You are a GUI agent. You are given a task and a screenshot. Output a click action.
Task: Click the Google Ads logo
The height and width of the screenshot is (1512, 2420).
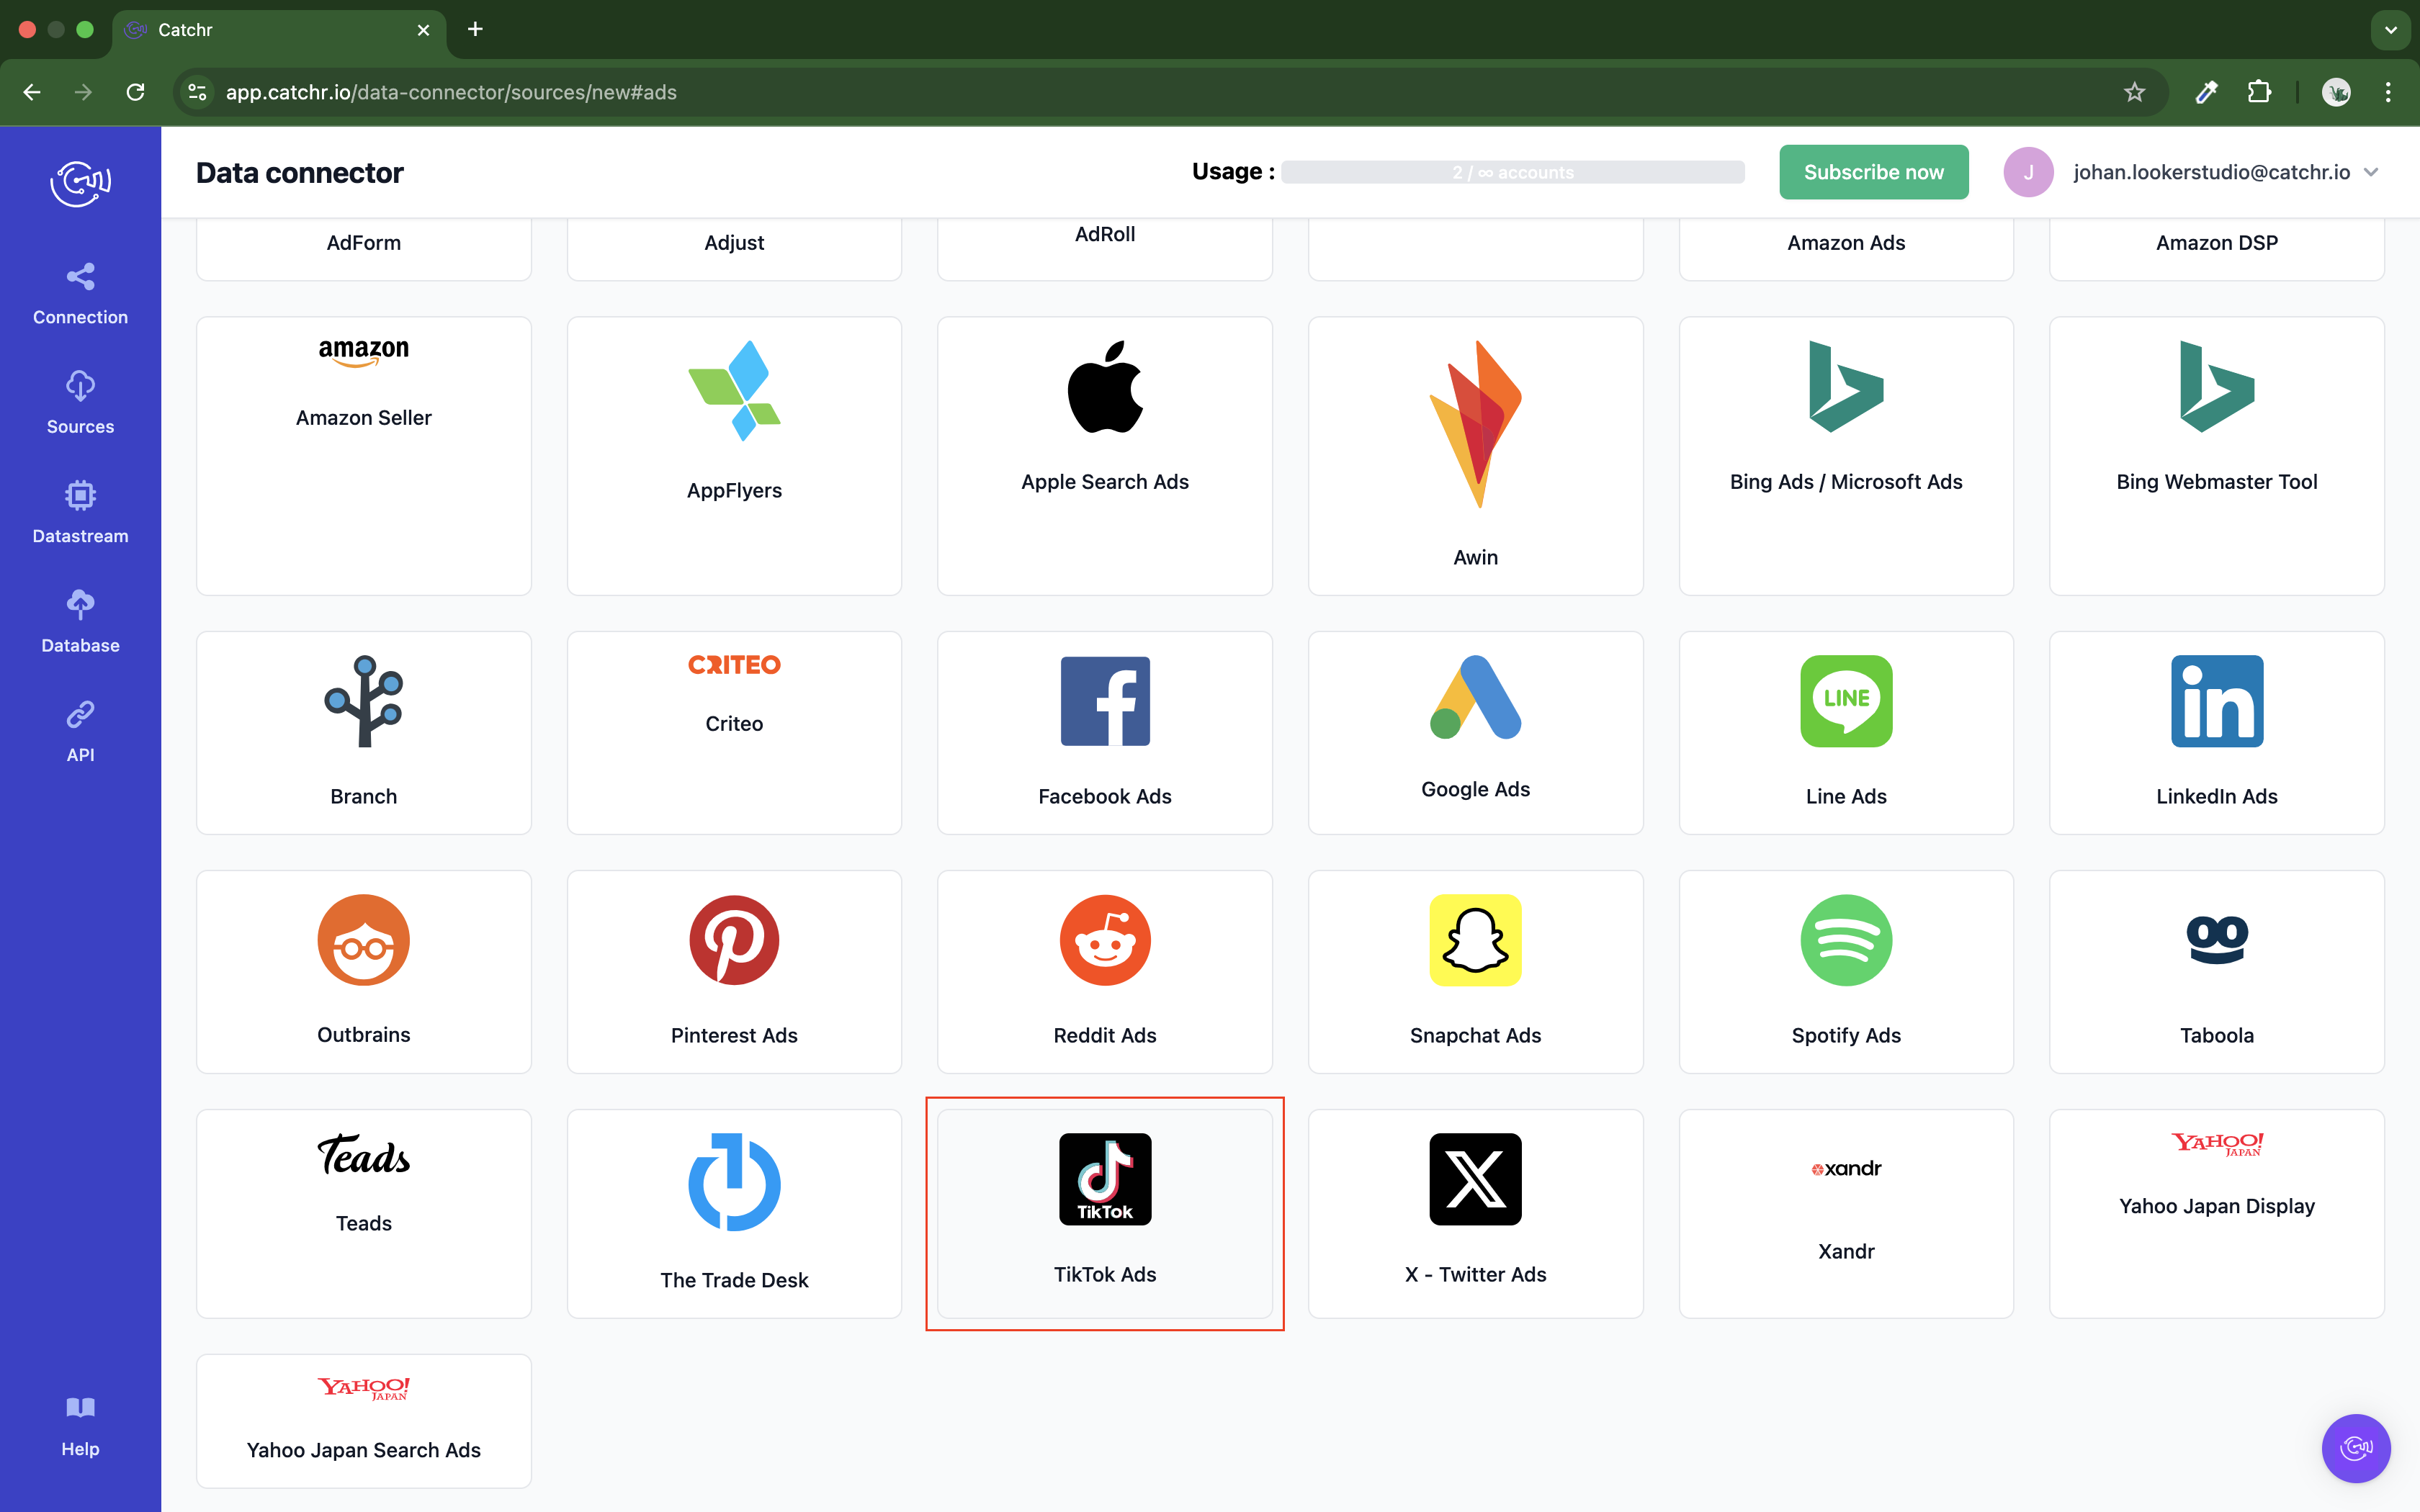click(1475, 697)
